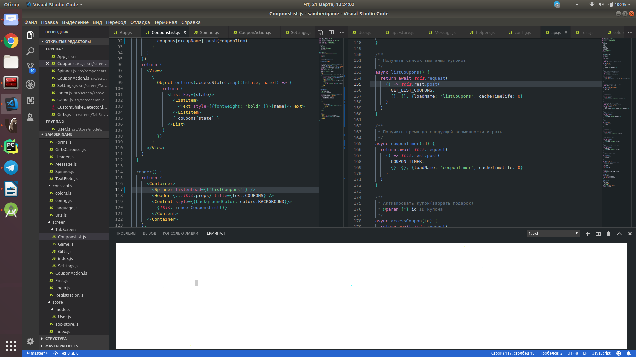Switch to the Вывод panel tab
This screenshot has height=357, width=636.
(149, 233)
